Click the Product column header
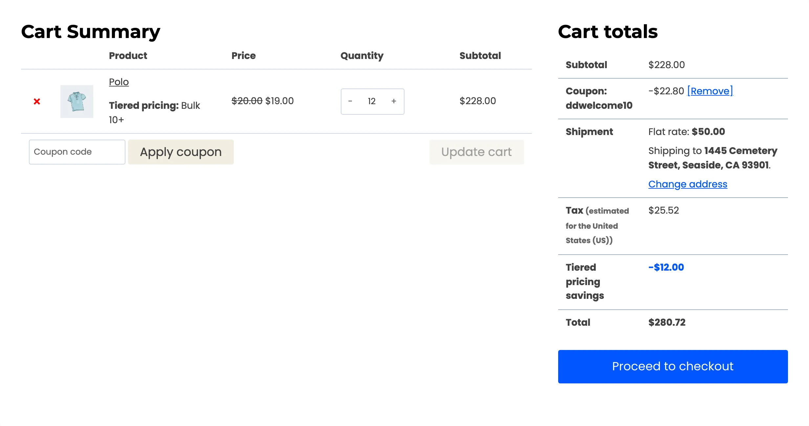The width and height of the screenshot is (809, 426). tap(128, 56)
